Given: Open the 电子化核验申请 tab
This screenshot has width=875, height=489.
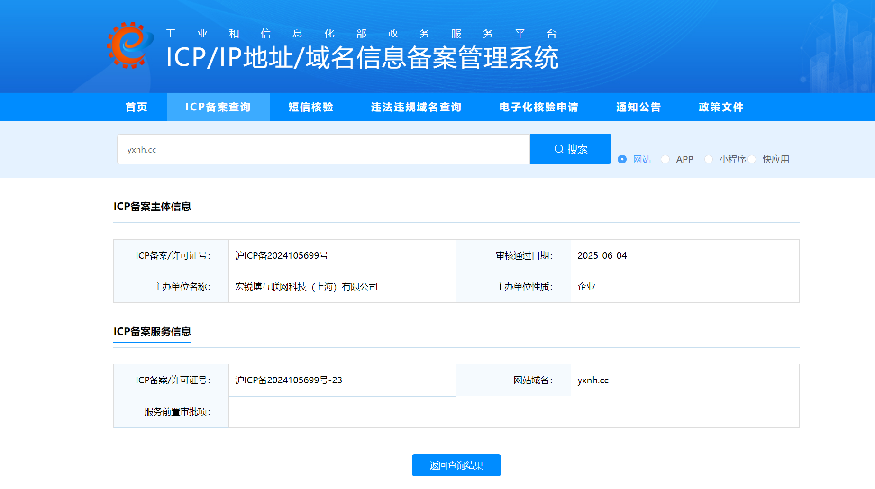Looking at the screenshot, I should pos(539,107).
